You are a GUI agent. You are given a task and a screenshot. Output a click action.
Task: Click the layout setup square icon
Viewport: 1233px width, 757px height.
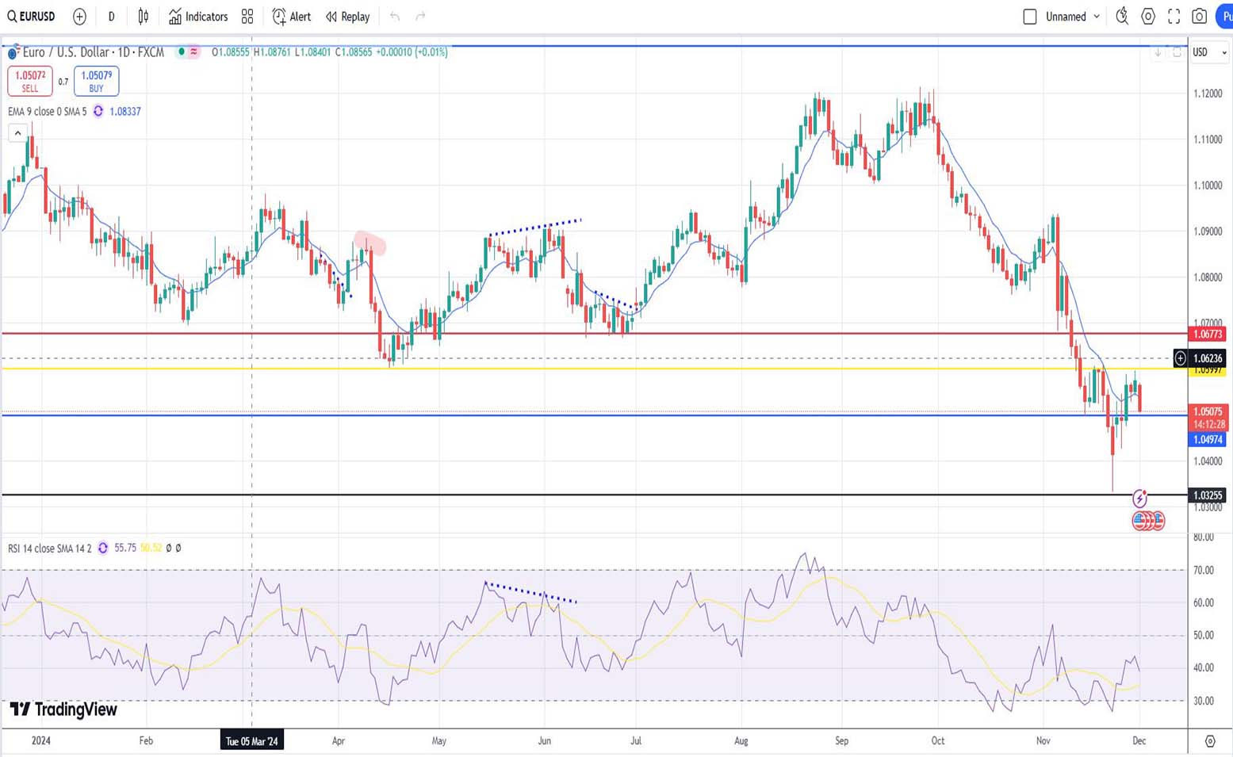(x=1030, y=16)
